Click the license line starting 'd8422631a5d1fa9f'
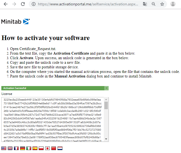This screenshot has height=153, width=181. pyautogui.click(x=52, y=134)
